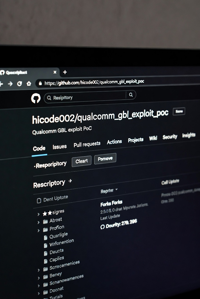Expand the Scnanowamences folder
200x299 pixels.
39,286
